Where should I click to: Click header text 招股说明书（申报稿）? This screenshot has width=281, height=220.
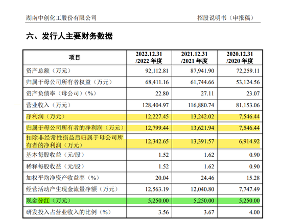click(226, 18)
